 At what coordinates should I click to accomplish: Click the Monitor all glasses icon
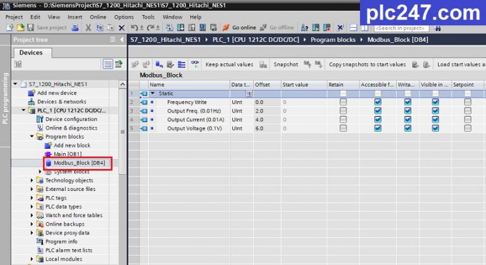tap(195, 64)
